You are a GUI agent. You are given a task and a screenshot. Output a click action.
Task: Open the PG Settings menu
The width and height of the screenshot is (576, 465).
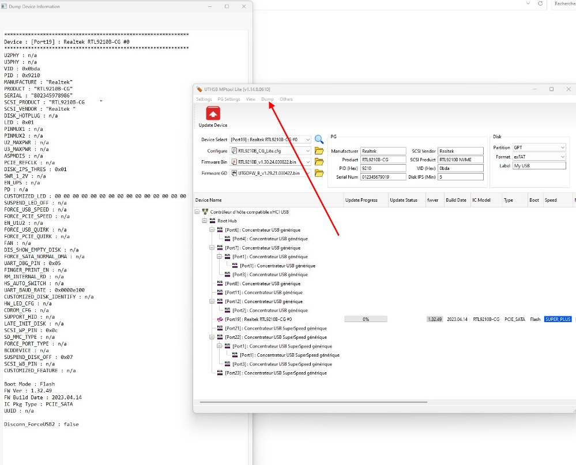click(229, 99)
